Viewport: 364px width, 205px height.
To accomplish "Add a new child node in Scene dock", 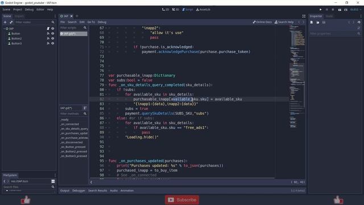I will [5, 22].
